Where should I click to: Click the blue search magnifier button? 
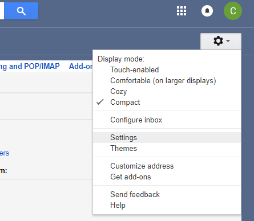tap(21, 11)
